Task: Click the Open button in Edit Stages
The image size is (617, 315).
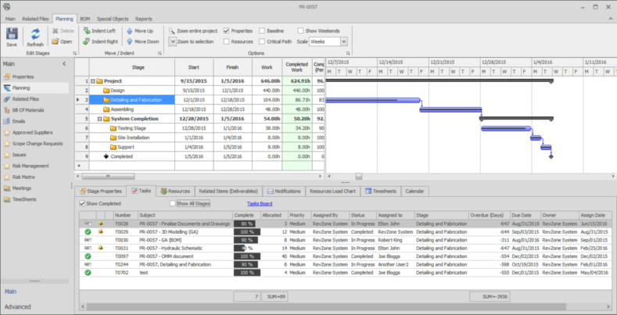Action: tap(61, 41)
